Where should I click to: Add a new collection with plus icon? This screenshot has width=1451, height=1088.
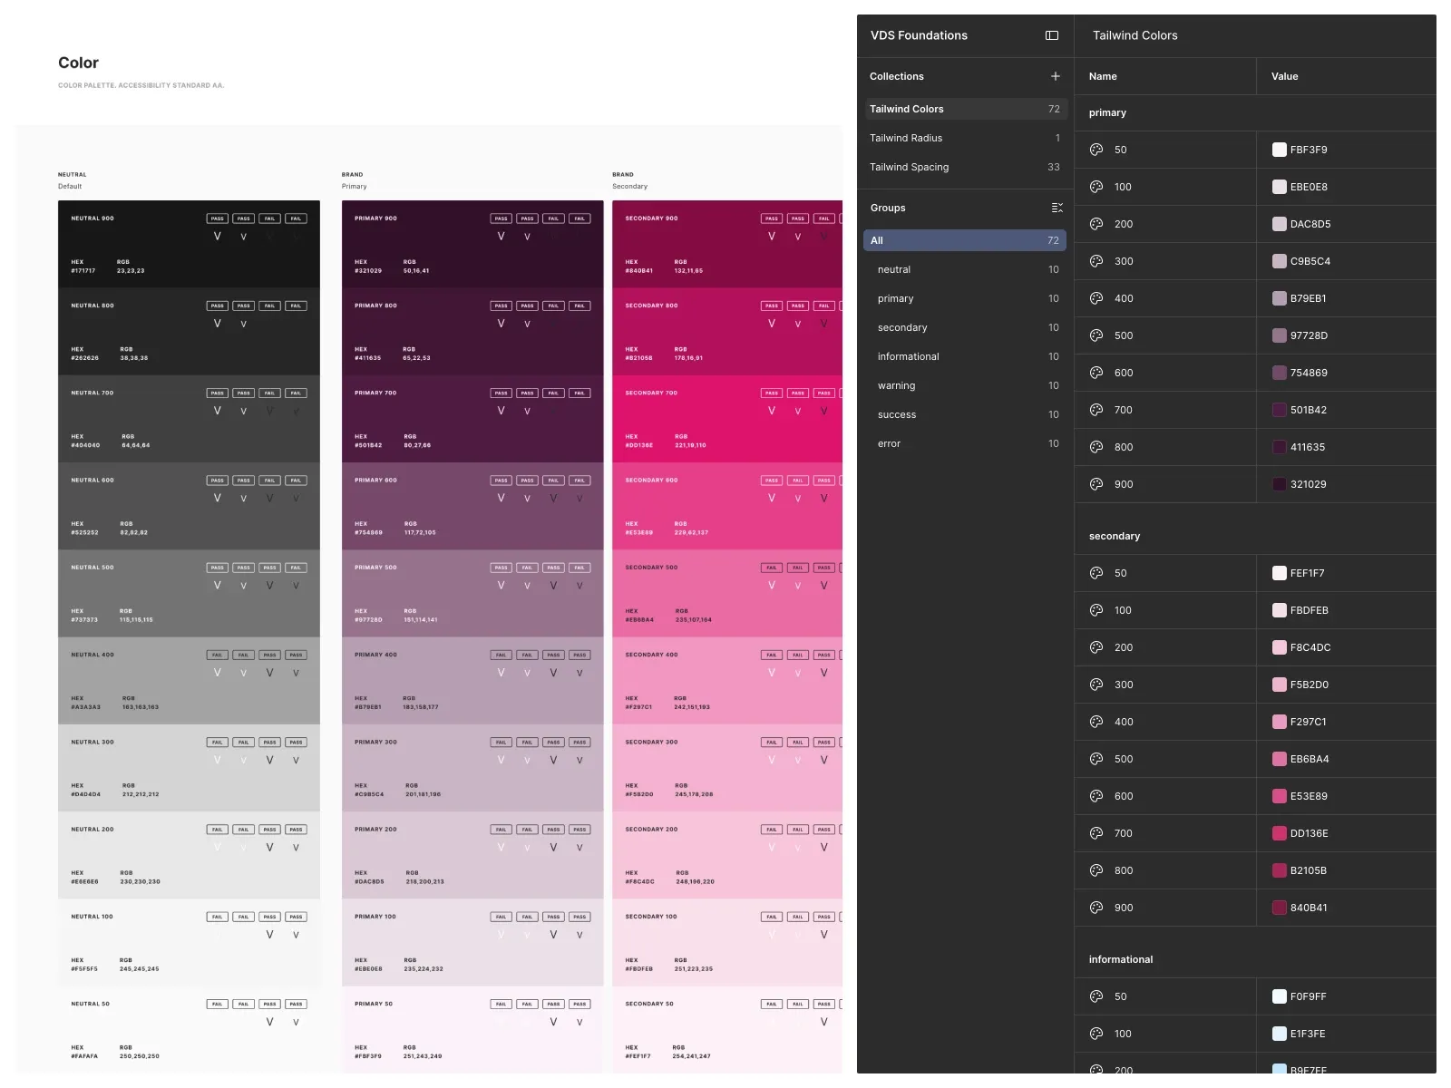(x=1056, y=76)
